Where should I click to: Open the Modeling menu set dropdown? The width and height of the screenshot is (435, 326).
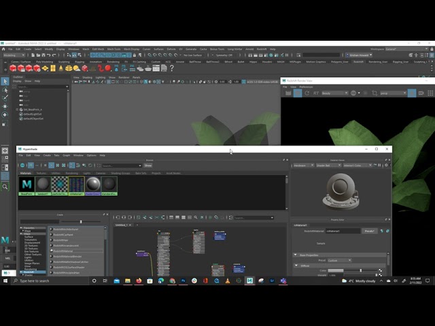[14, 55]
